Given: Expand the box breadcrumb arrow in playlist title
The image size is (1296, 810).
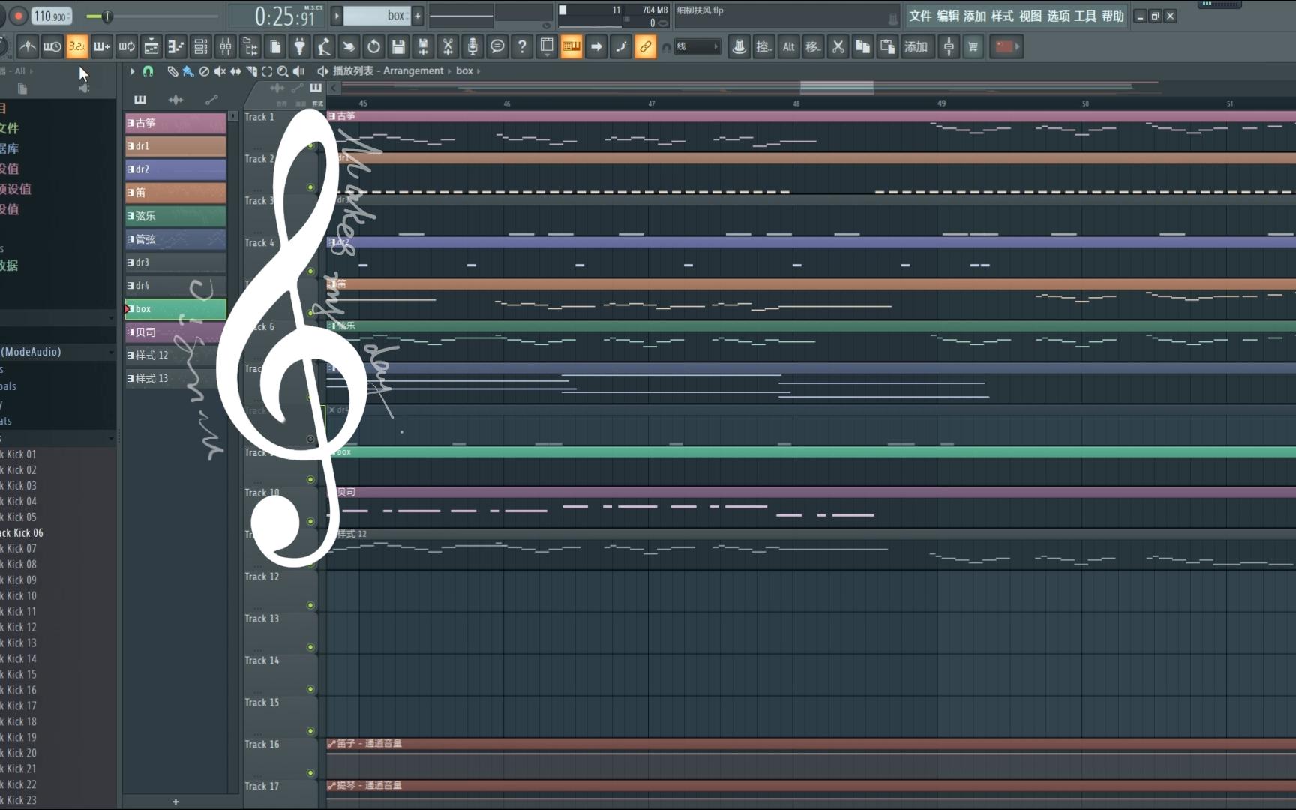Looking at the screenshot, I should pos(478,71).
